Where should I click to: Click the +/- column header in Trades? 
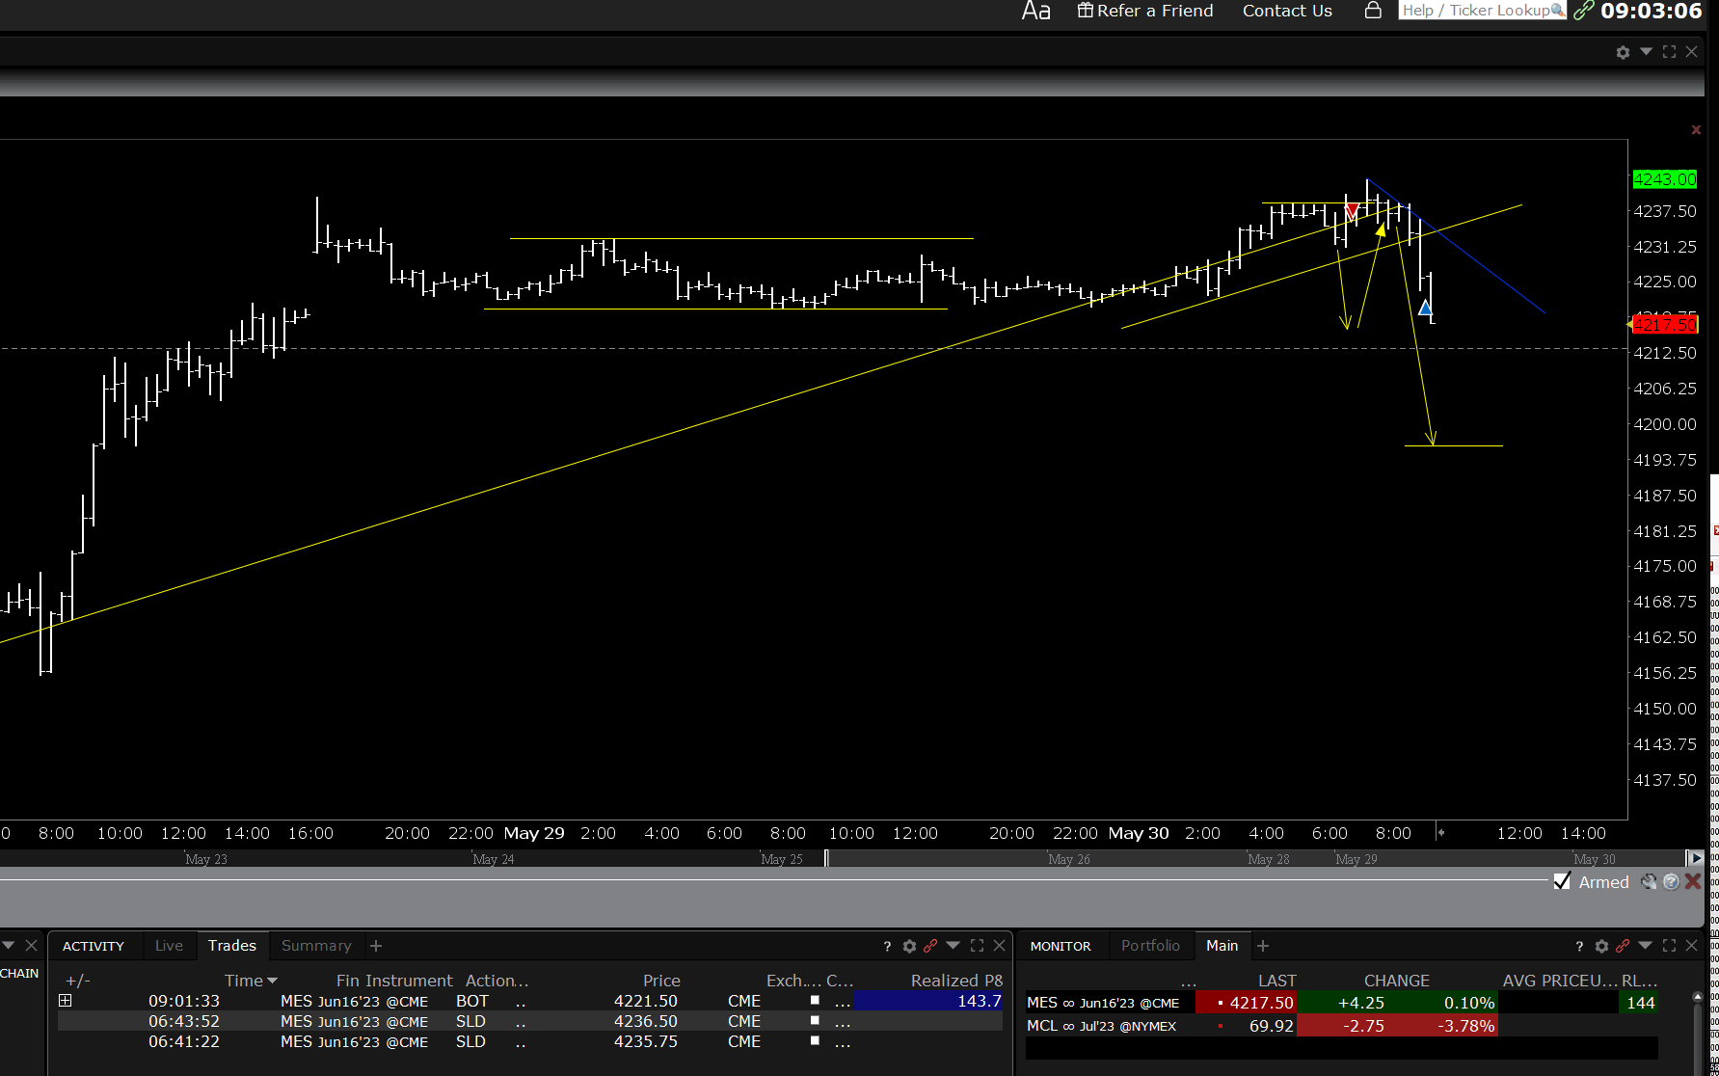tap(78, 981)
